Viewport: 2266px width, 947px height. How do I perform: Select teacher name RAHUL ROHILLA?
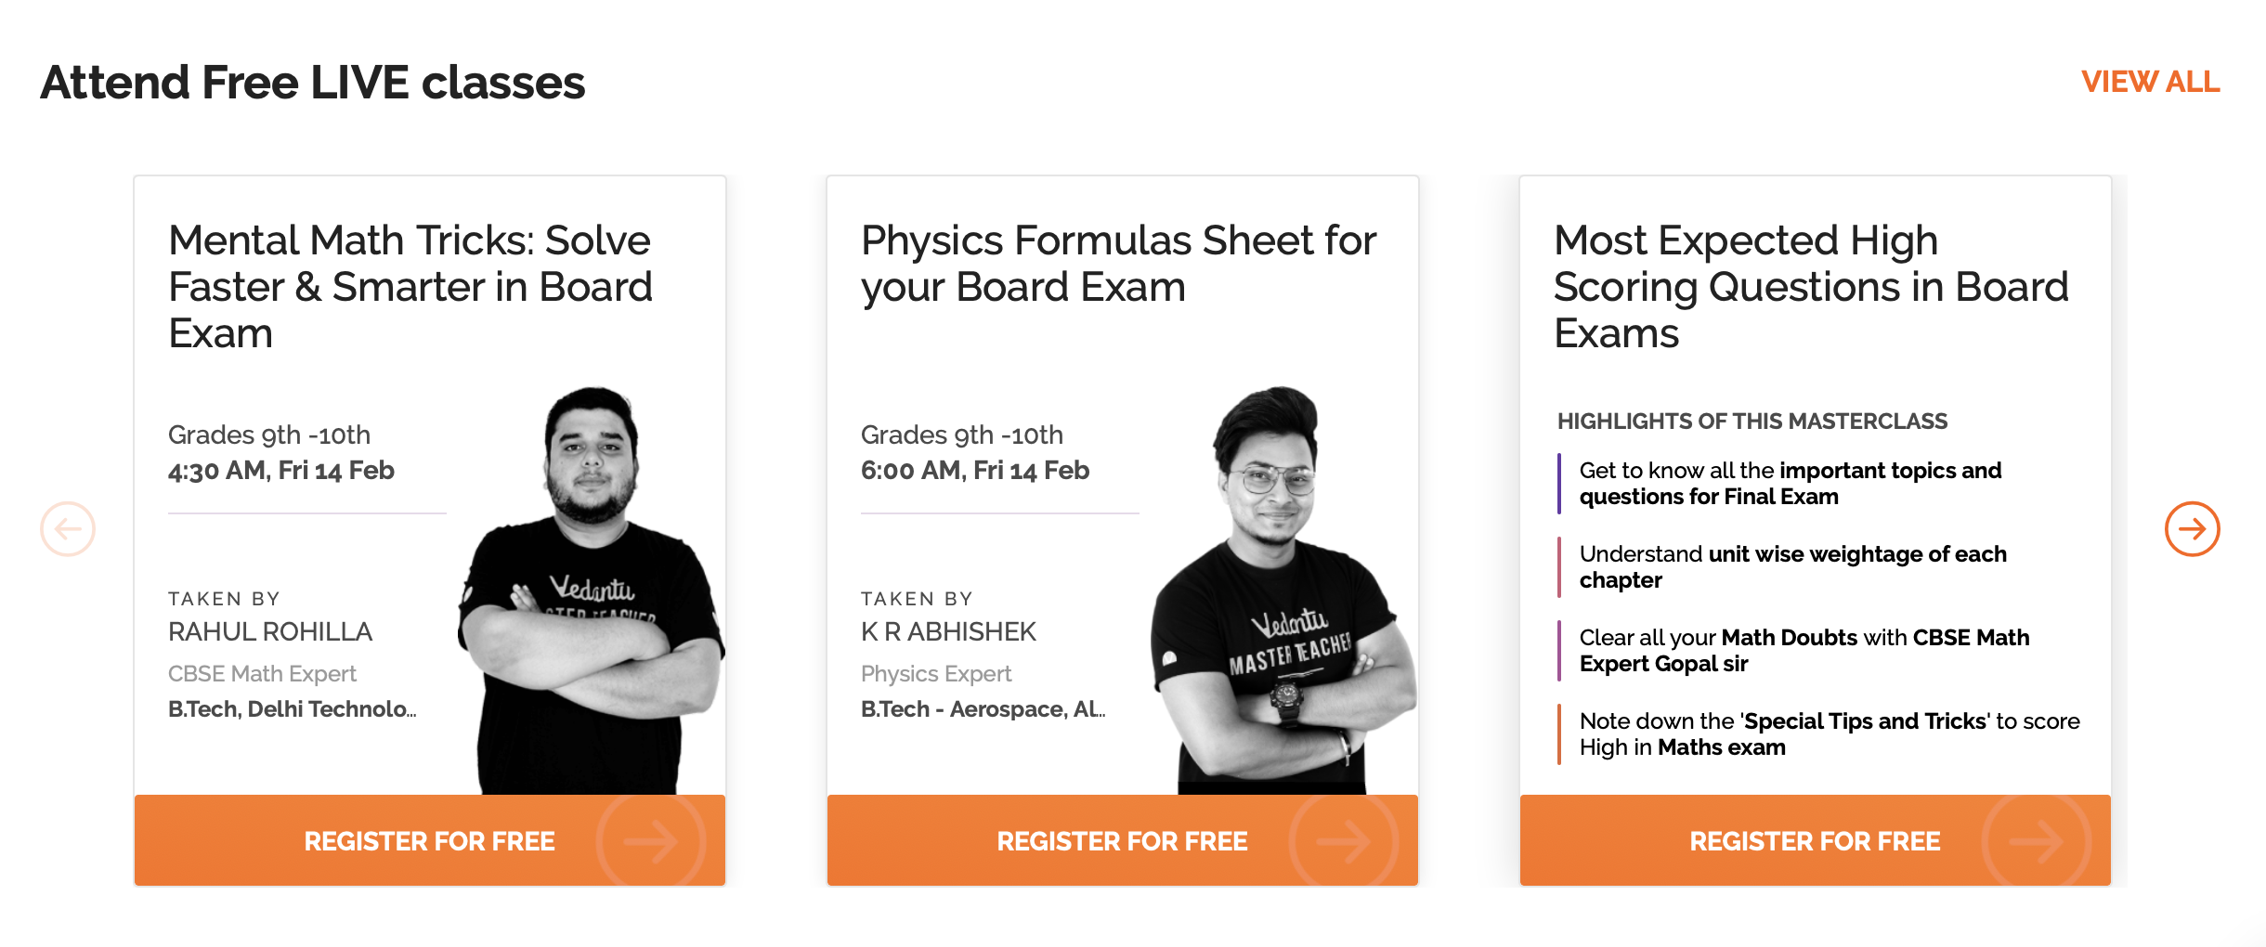coord(270,632)
